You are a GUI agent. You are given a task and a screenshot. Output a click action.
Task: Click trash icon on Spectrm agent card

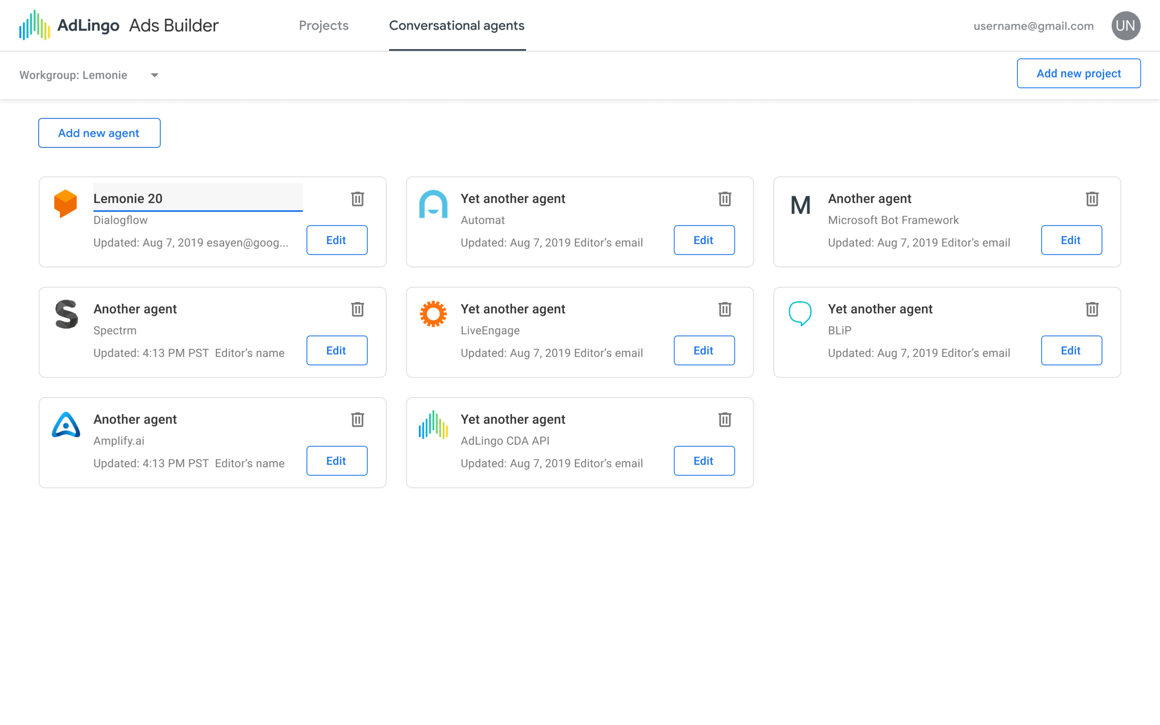point(357,309)
